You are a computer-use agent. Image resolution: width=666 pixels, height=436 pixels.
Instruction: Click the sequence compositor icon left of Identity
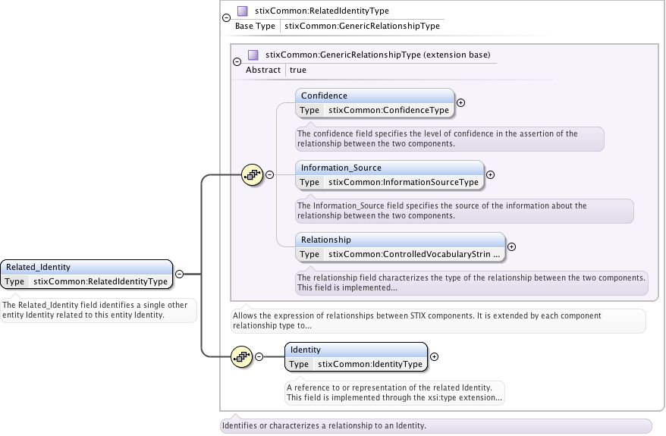241,356
